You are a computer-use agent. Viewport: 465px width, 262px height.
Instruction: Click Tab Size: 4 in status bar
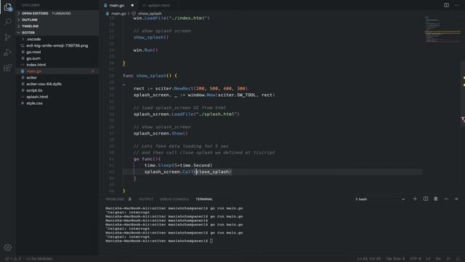click(x=395, y=259)
